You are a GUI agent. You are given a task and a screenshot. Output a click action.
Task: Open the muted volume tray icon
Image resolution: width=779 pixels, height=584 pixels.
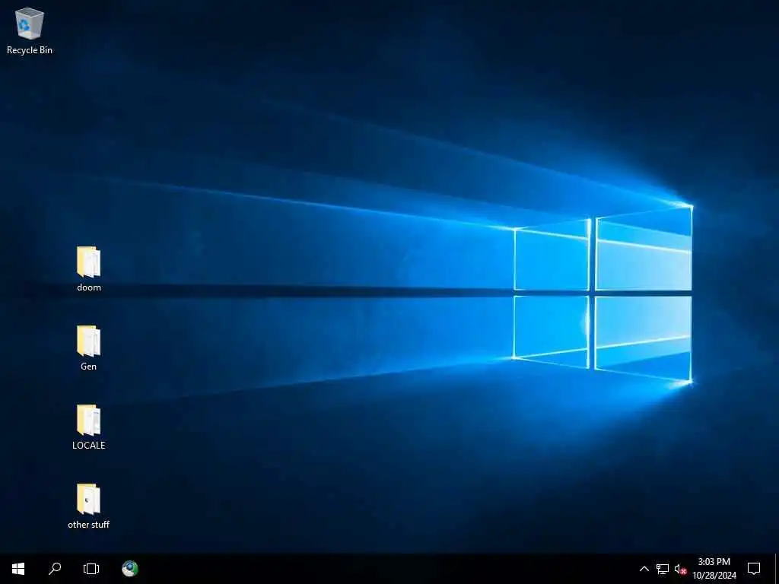click(680, 569)
